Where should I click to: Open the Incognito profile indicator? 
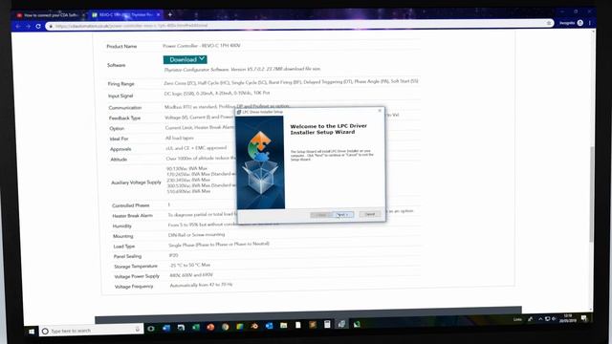pos(571,23)
